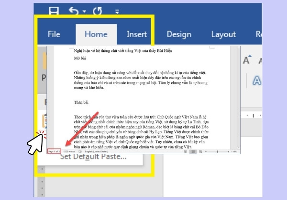Switch to Read Mode view icon
This screenshot has height=200, width=287.
pos(186,151)
